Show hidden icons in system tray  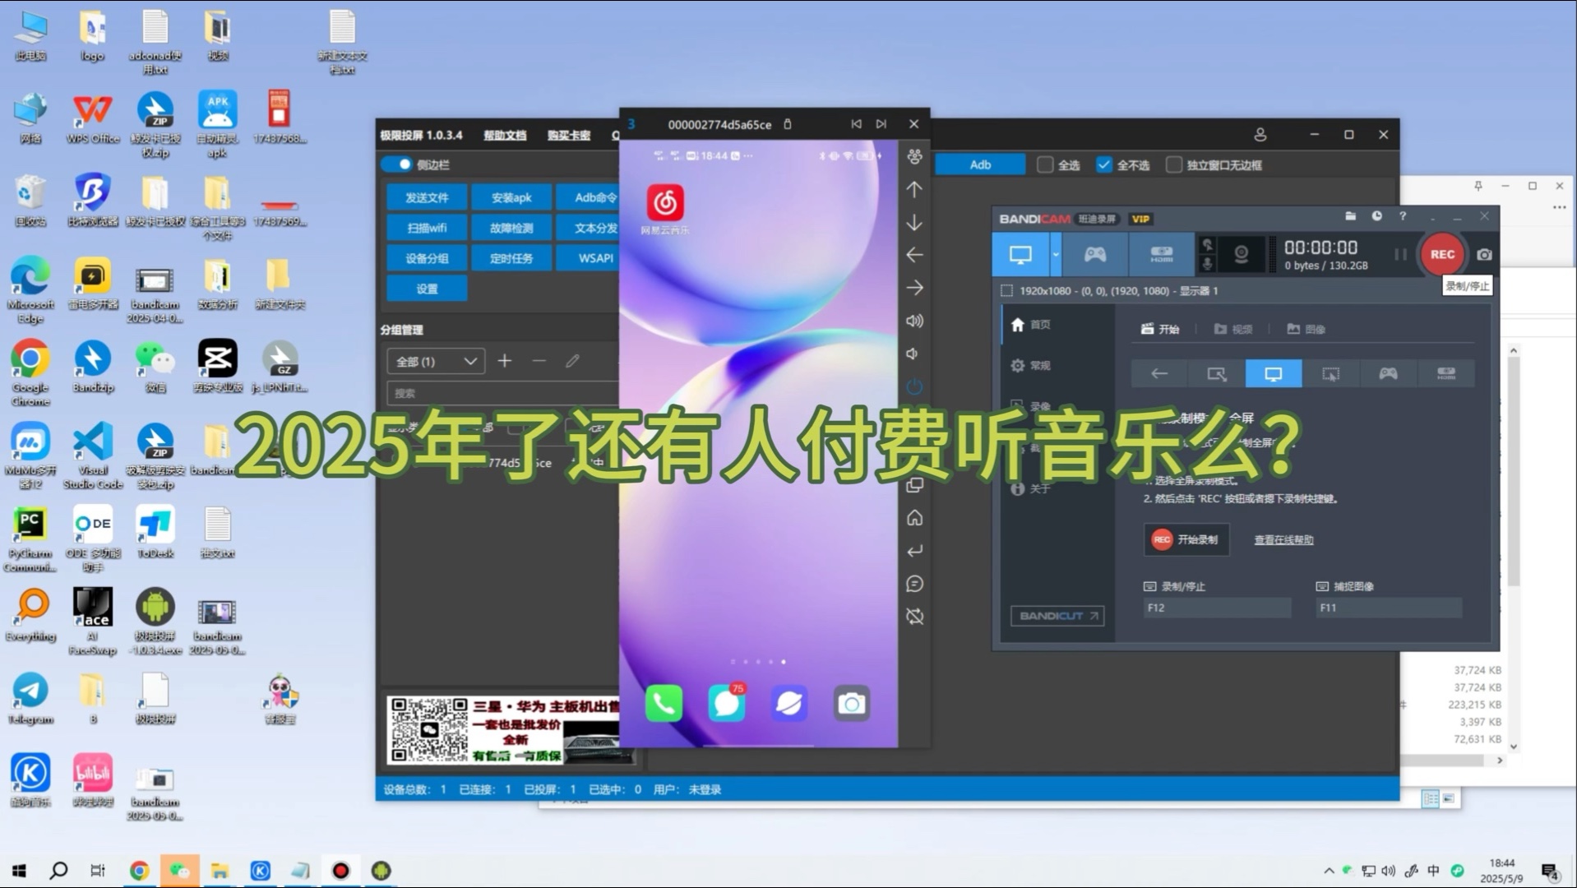click(1329, 871)
